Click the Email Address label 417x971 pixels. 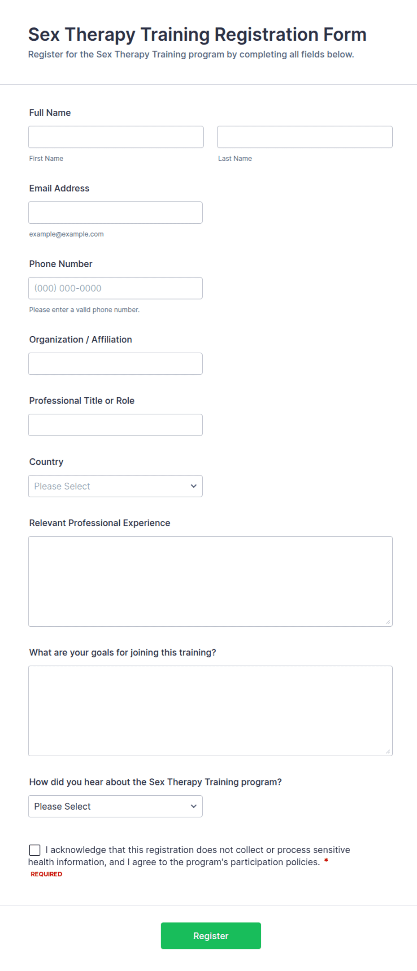click(59, 188)
